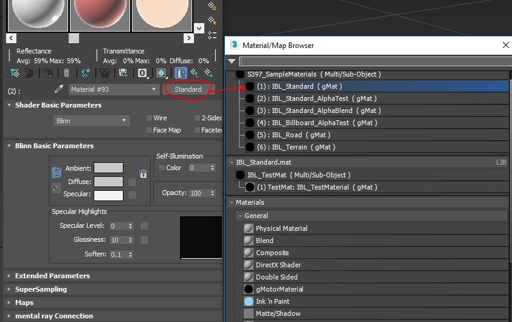Collapse Shader Basic Parameters rollout
512x322 pixels.
coord(9,104)
